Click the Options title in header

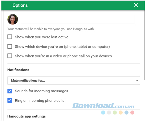[x=20, y=5]
